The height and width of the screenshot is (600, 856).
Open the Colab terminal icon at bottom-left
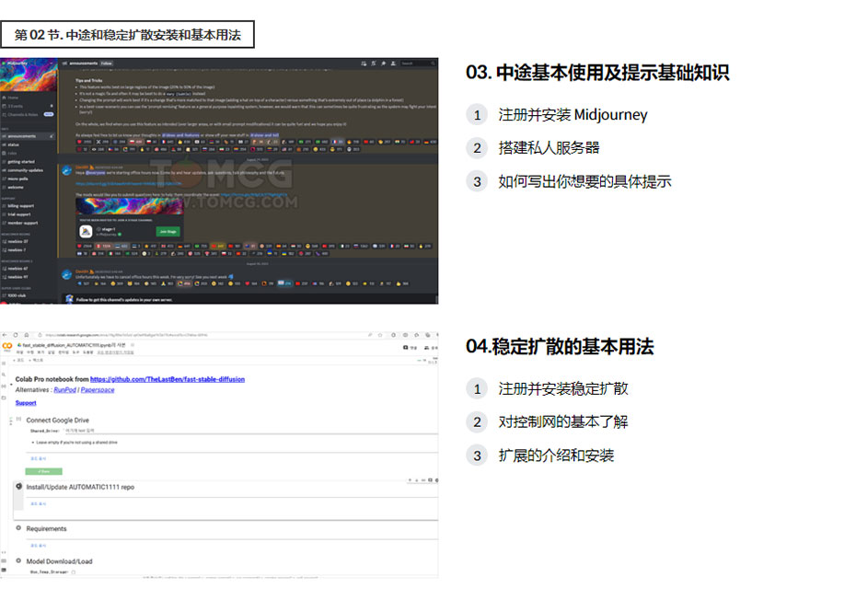(4, 570)
